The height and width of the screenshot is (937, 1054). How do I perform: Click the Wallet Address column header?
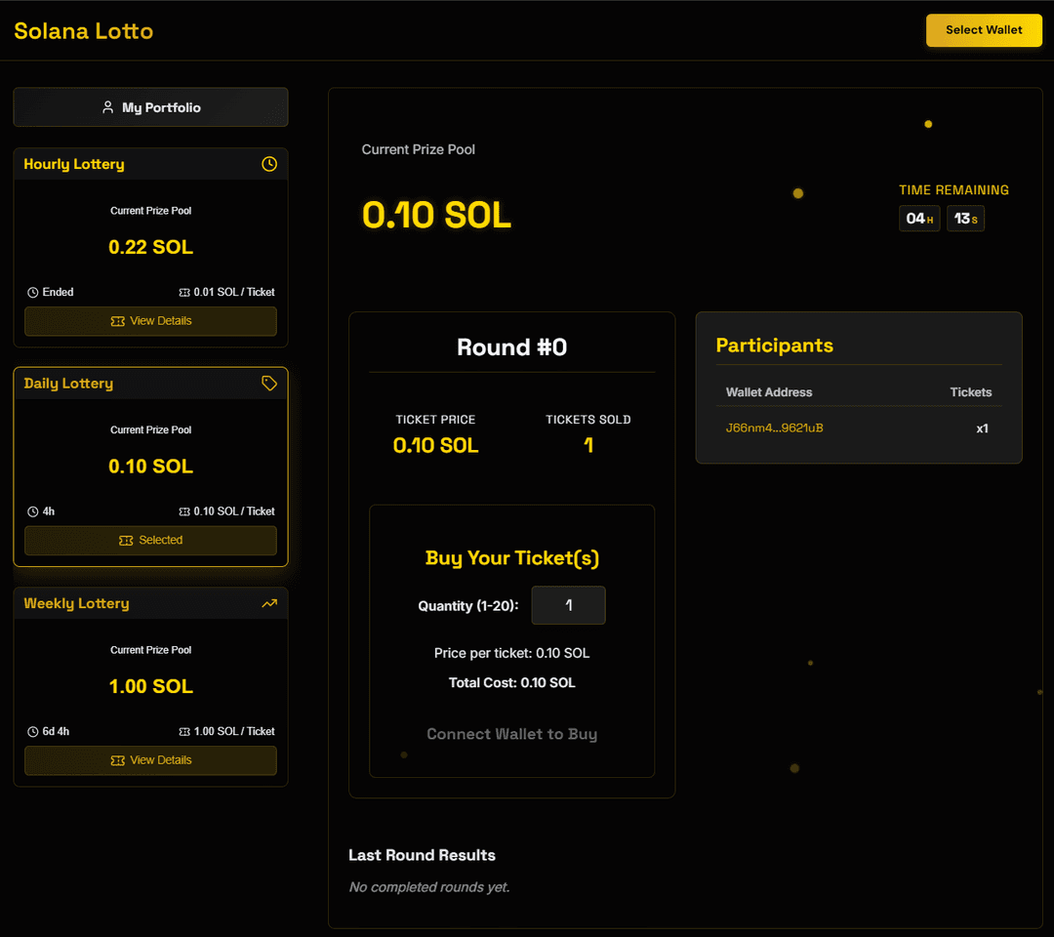769,392
